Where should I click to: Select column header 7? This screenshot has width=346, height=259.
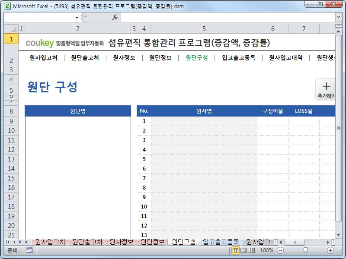pyautogui.click(x=304, y=28)
